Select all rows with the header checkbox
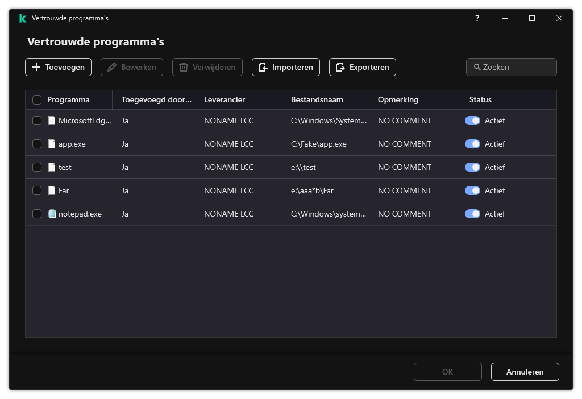The height and width of the screenshot is (399, 582). point(37,99)
